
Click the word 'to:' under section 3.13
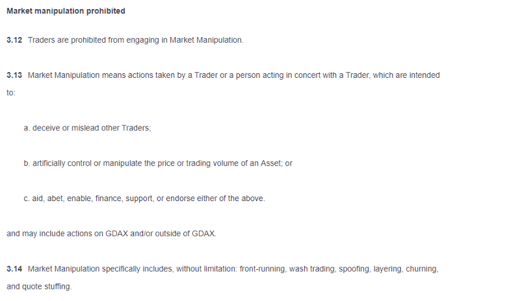tap(11, 93)
